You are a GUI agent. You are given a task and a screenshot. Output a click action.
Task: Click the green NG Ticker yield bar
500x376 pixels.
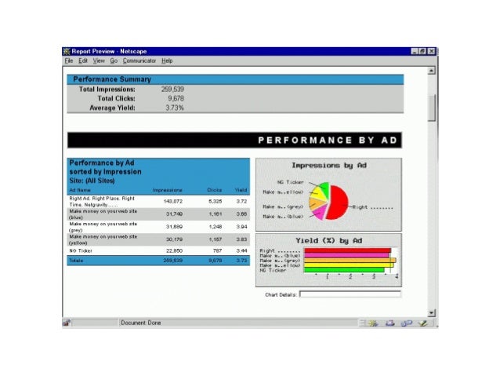coord(344,270)
